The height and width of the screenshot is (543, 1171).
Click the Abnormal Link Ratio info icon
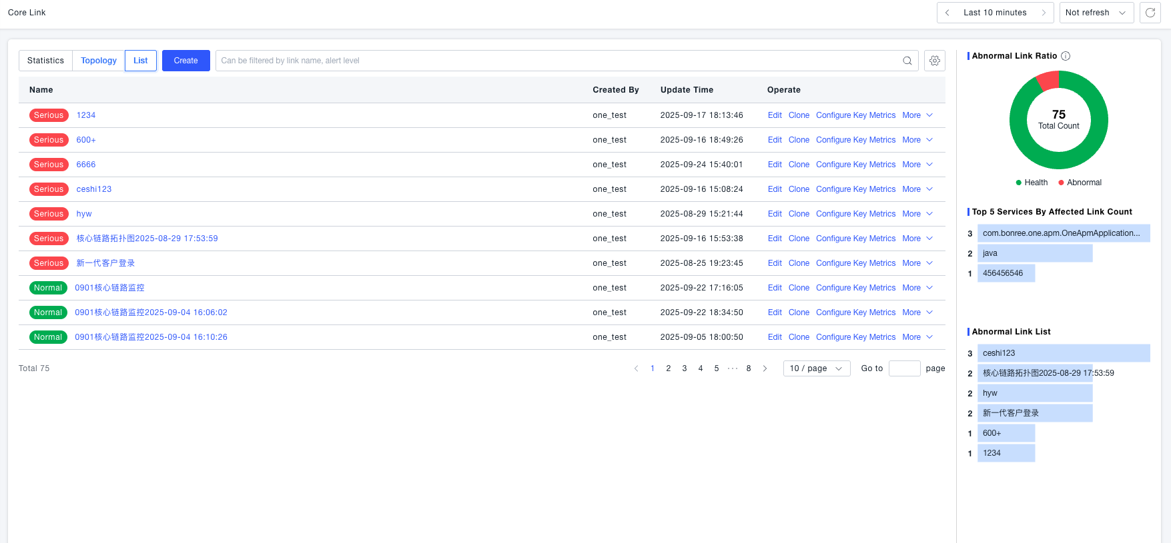(1066, 56)
